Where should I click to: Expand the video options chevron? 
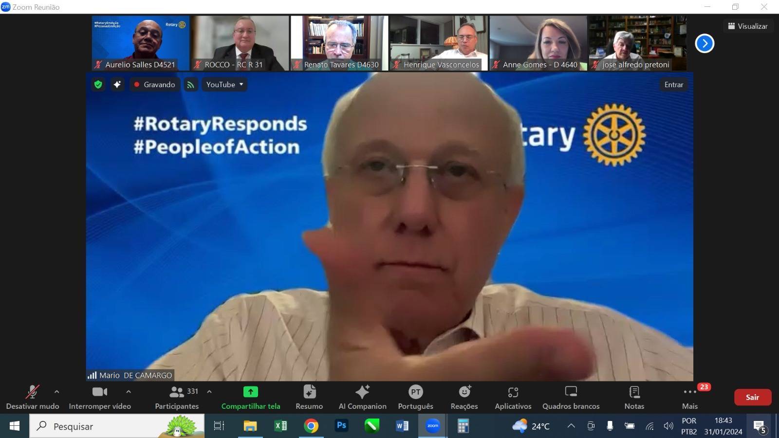click(129, 391)
